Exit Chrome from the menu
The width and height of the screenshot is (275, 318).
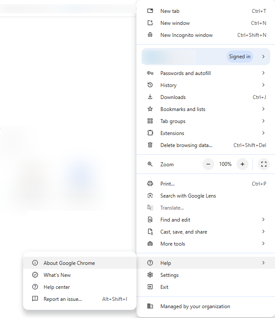[164, 287]
